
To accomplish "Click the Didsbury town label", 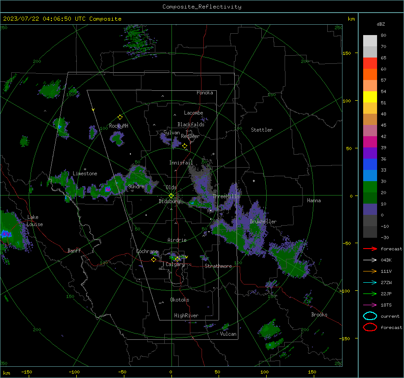I will [x=170, y=201].
